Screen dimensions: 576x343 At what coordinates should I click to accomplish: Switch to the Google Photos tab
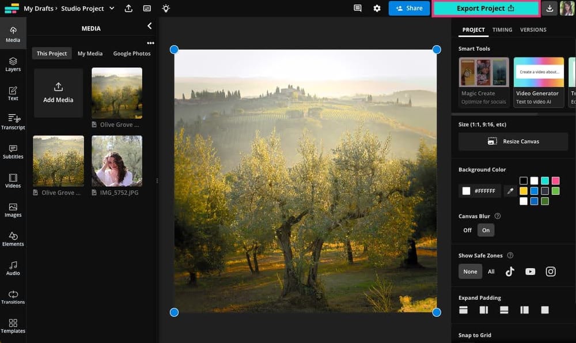(x=132, y=53)
